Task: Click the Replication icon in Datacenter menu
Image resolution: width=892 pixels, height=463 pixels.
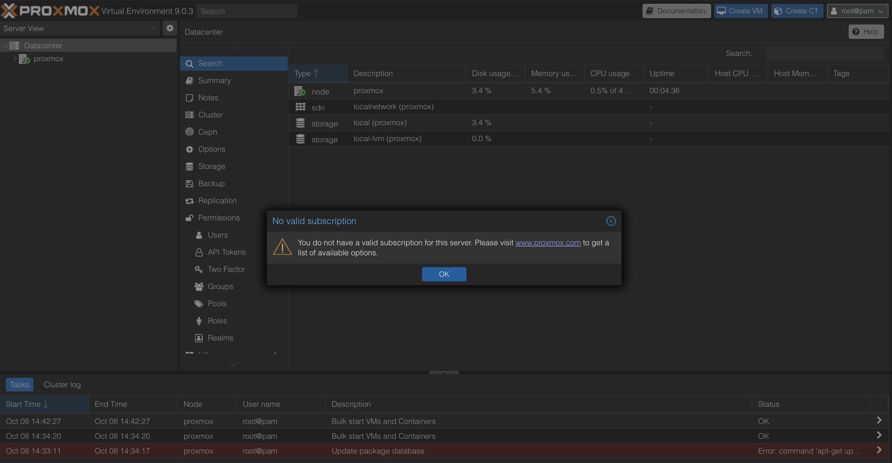Action: tap(190, 201)
